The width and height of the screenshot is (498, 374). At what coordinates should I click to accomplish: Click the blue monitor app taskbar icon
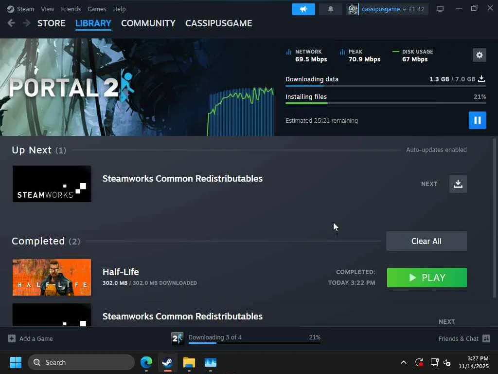(210, 362)
